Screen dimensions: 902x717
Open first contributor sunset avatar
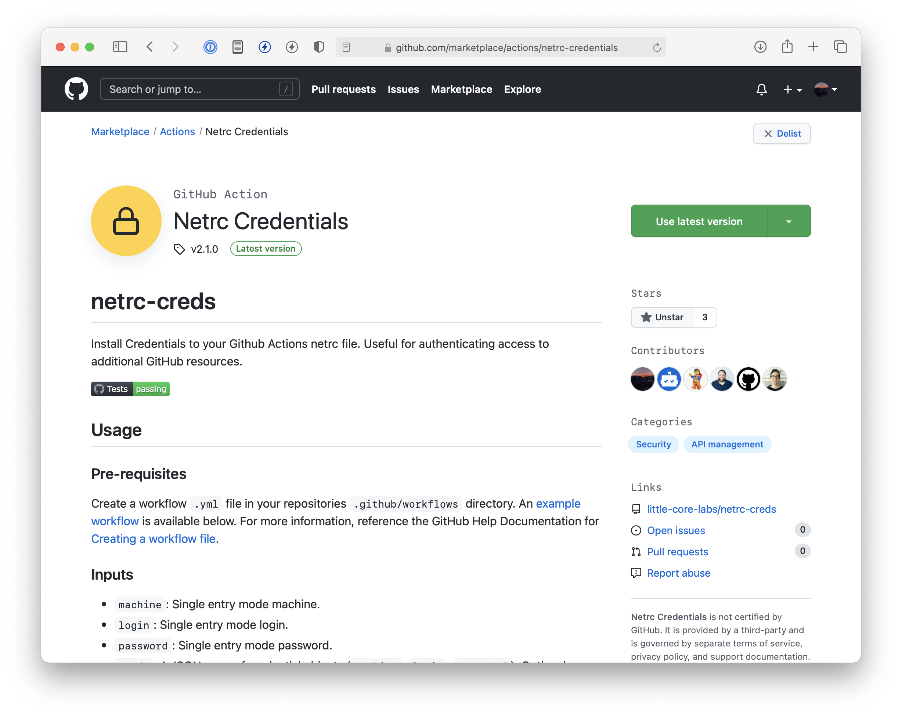pos(643,379)
